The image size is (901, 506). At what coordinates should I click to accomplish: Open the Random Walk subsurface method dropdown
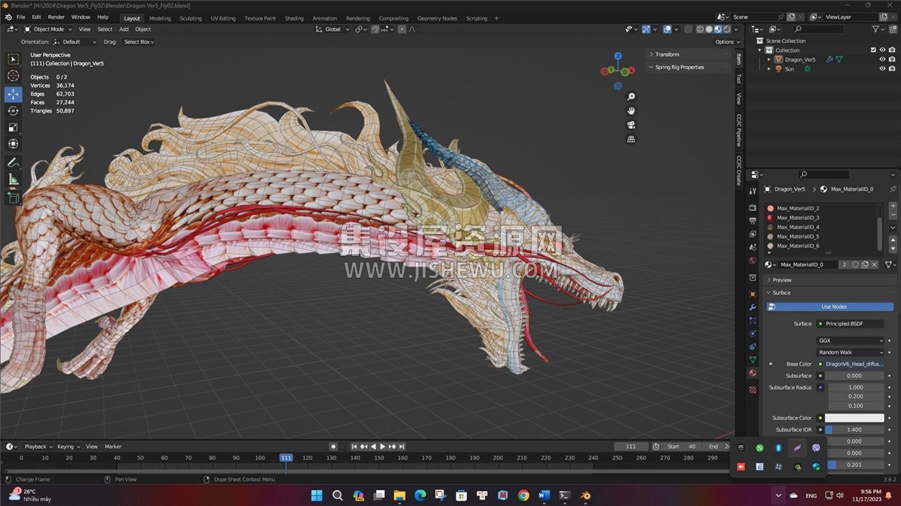[851, 352]
